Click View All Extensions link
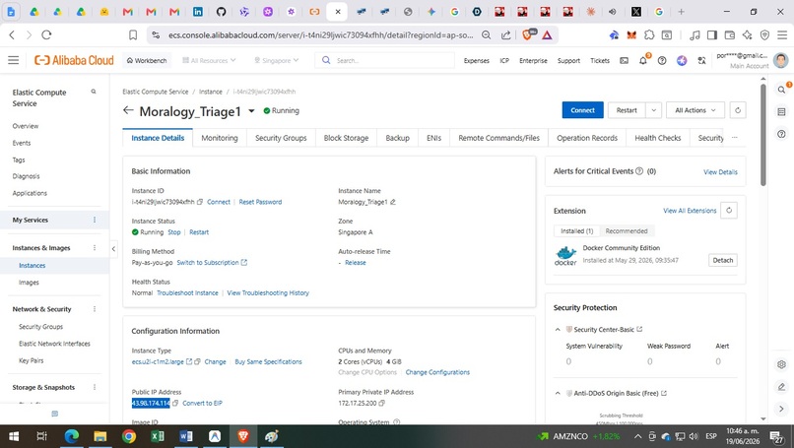794x448 pixels. (690, 211)
